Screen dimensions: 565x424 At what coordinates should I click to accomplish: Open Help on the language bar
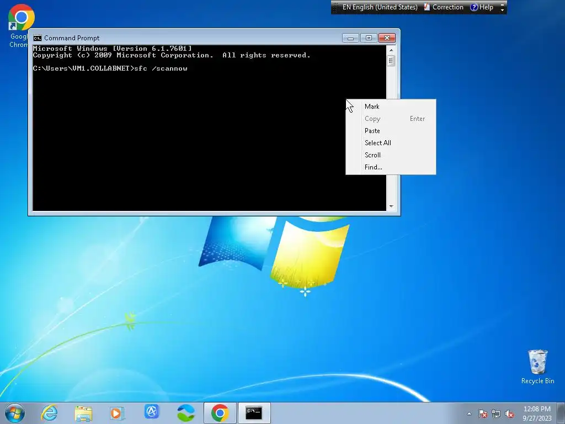(482, 7)
